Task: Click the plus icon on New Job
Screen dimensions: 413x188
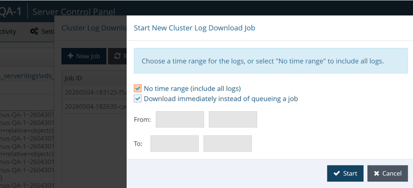Action: click(x=70, y=56)
